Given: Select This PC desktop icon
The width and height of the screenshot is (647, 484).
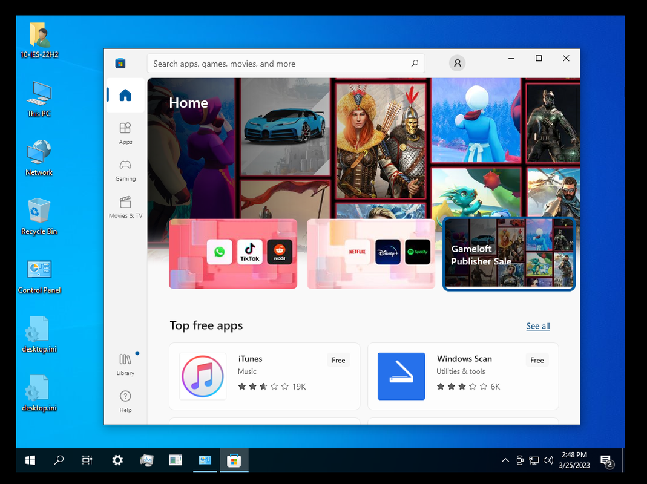Looking at the screenshot, I should [39, 99].
